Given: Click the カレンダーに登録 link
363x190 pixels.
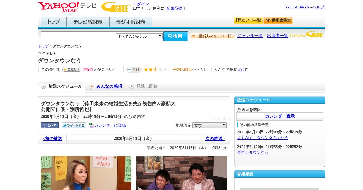Looking at the screenshot, I should pos(110,125).
